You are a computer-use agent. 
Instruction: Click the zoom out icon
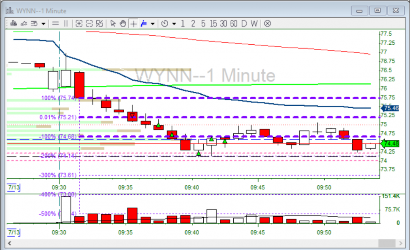[x=89, y=23]
